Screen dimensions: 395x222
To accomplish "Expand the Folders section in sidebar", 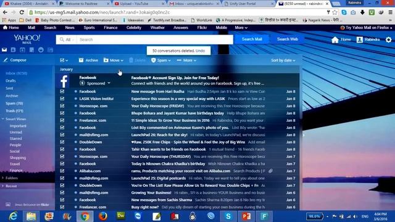I will pyautogui.click(x=10, y=178).
